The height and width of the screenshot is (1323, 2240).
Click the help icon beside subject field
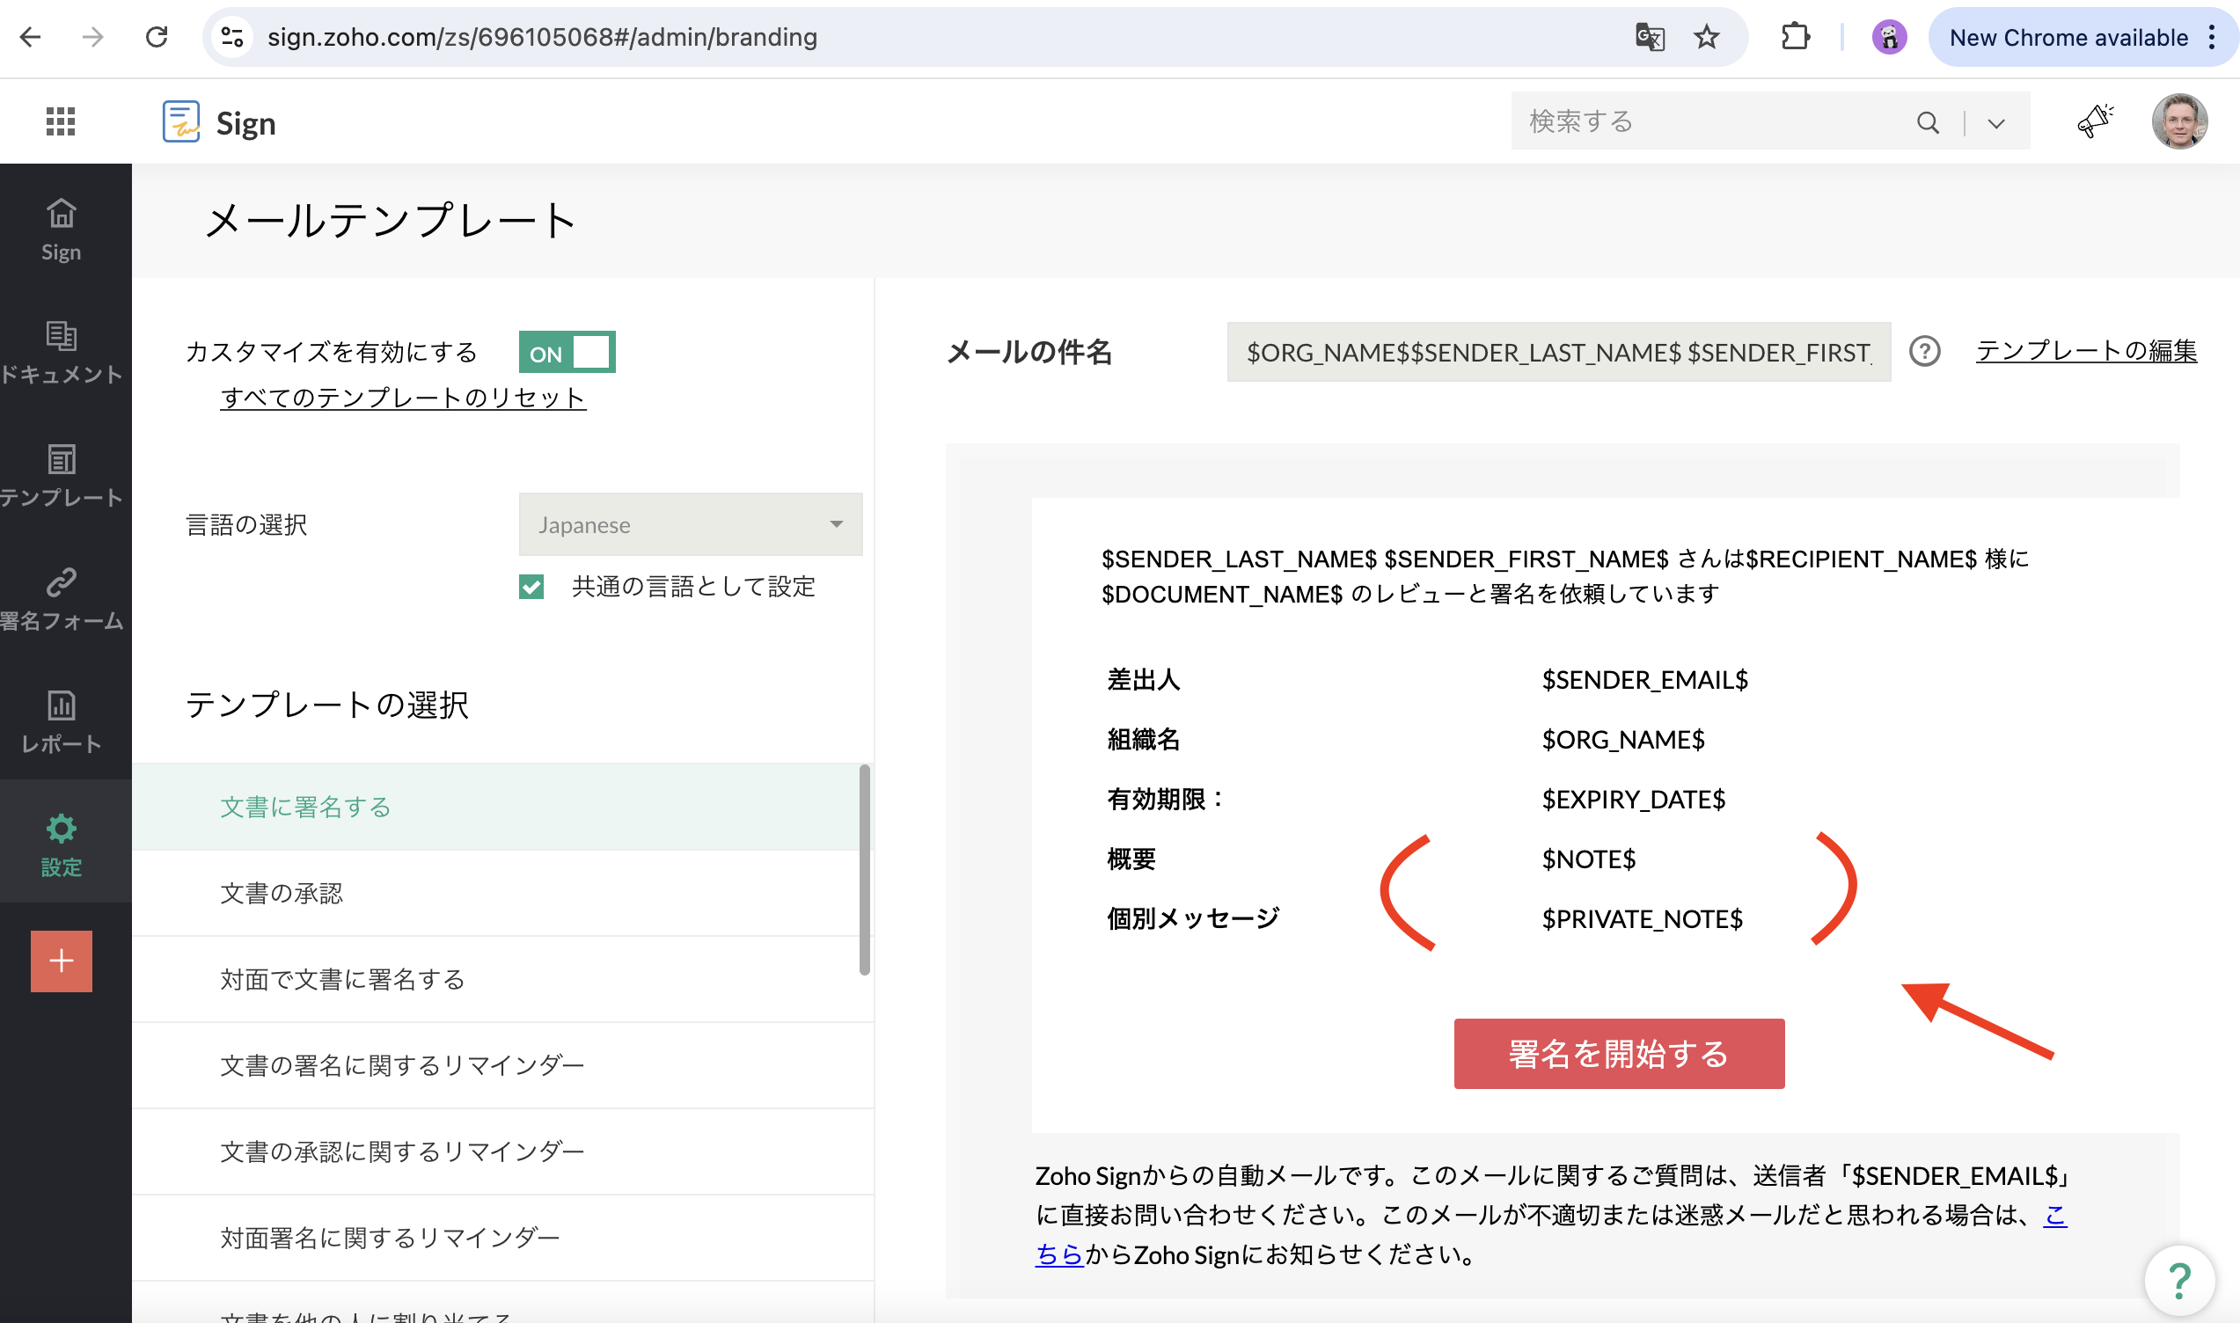[x=1924, y=351]
